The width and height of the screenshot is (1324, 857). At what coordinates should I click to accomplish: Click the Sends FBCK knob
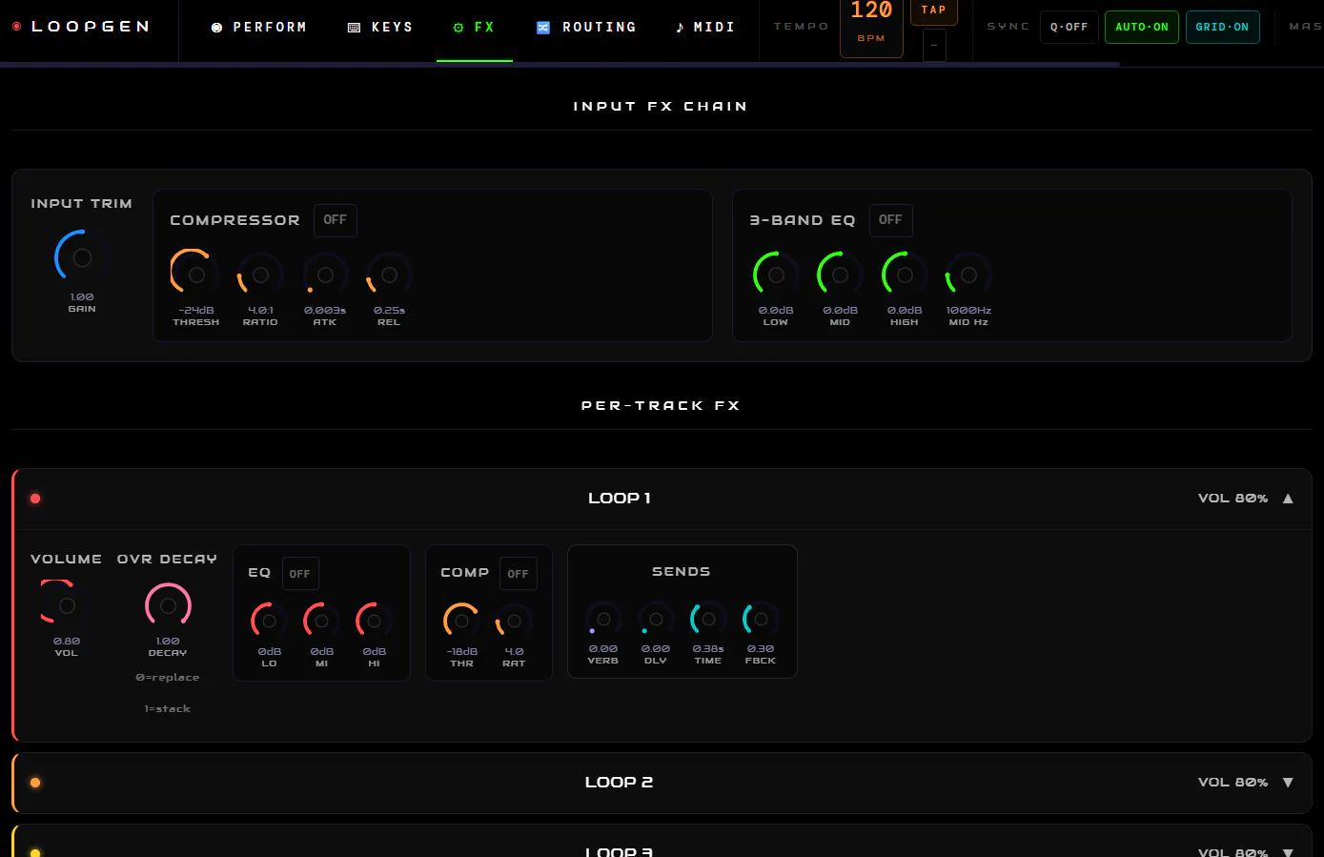tap(761, 619)
